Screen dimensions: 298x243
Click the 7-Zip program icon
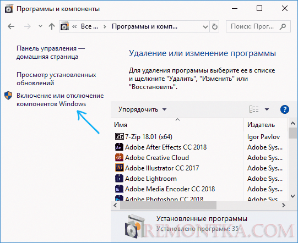pyautogui.click(x=120, y=136)
